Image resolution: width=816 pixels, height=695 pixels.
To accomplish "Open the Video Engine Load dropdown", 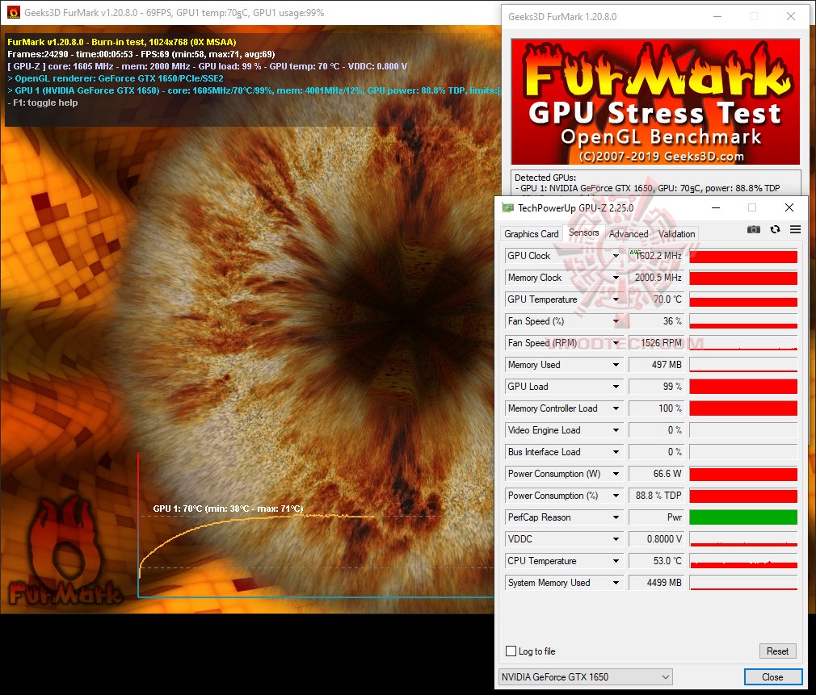I will tap(616, 430).
